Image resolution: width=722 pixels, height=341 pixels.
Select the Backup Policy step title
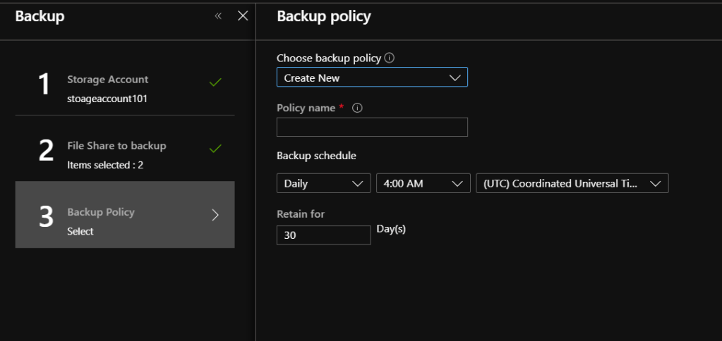click(x=101, y=212)
